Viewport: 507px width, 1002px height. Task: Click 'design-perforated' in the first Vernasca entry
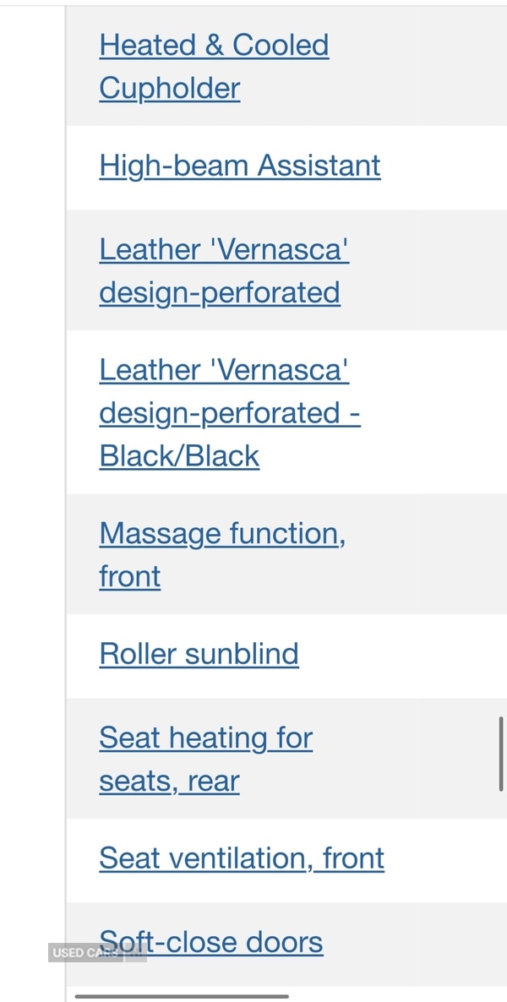(220, 292)
